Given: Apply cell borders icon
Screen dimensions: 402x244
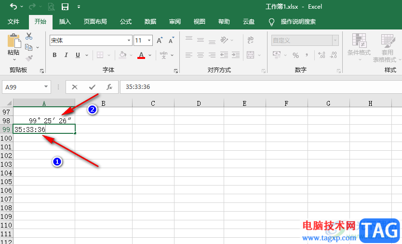Looking at the screenshot, I should pos(100,55).
